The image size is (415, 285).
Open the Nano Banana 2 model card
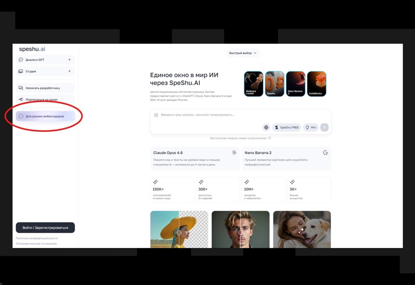coord(286,158)
